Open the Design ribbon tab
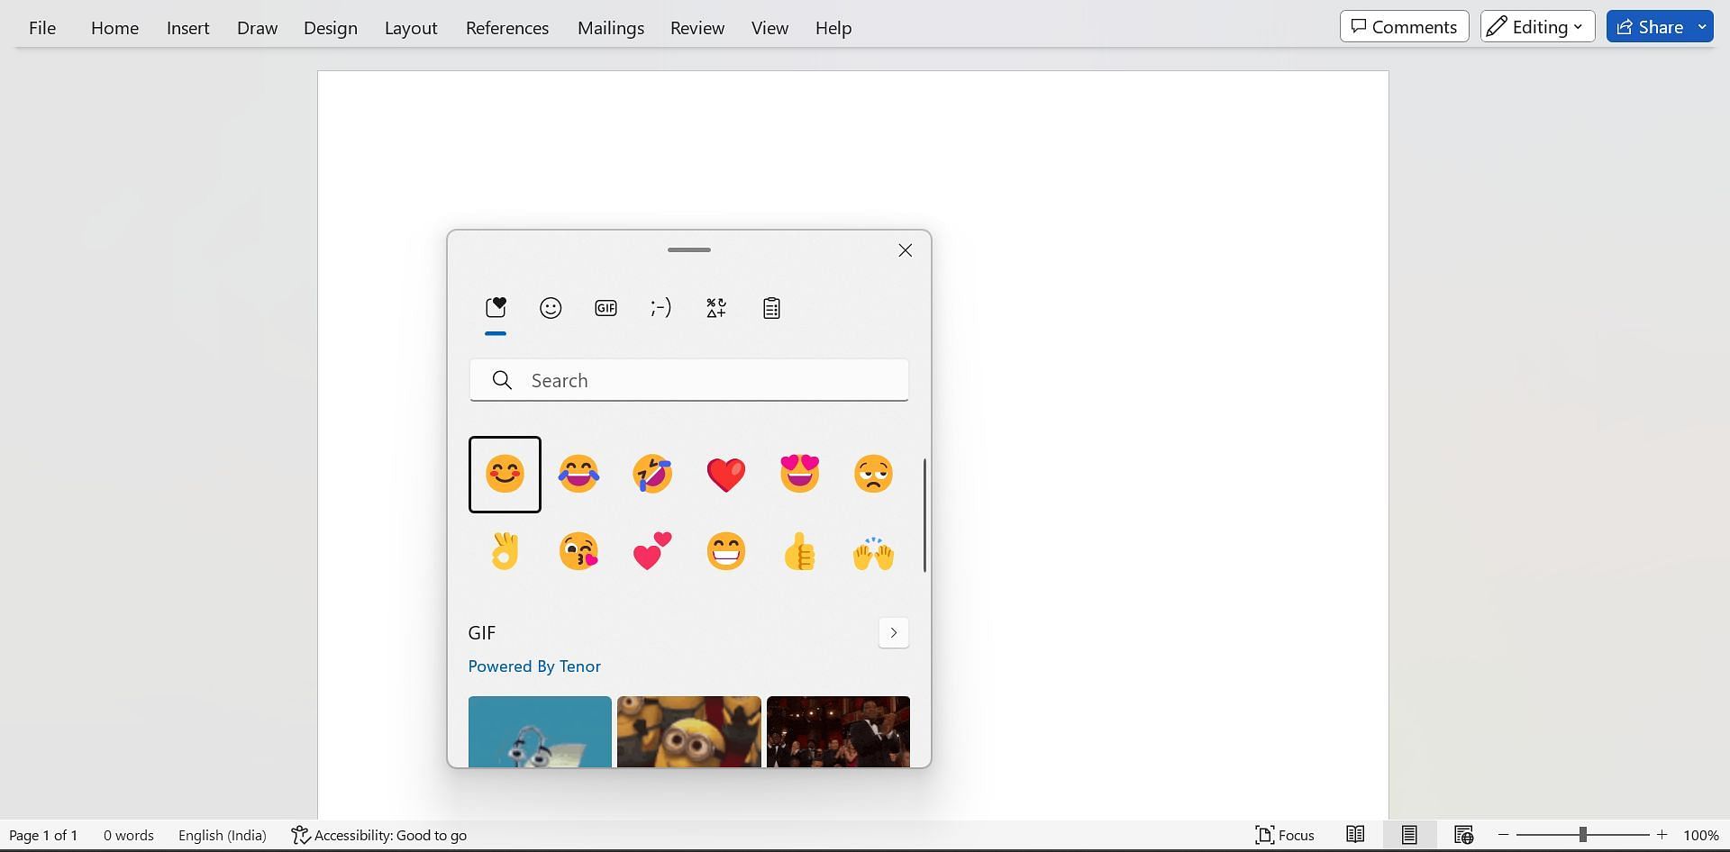 pyautogui.click(x=331, y=28)
